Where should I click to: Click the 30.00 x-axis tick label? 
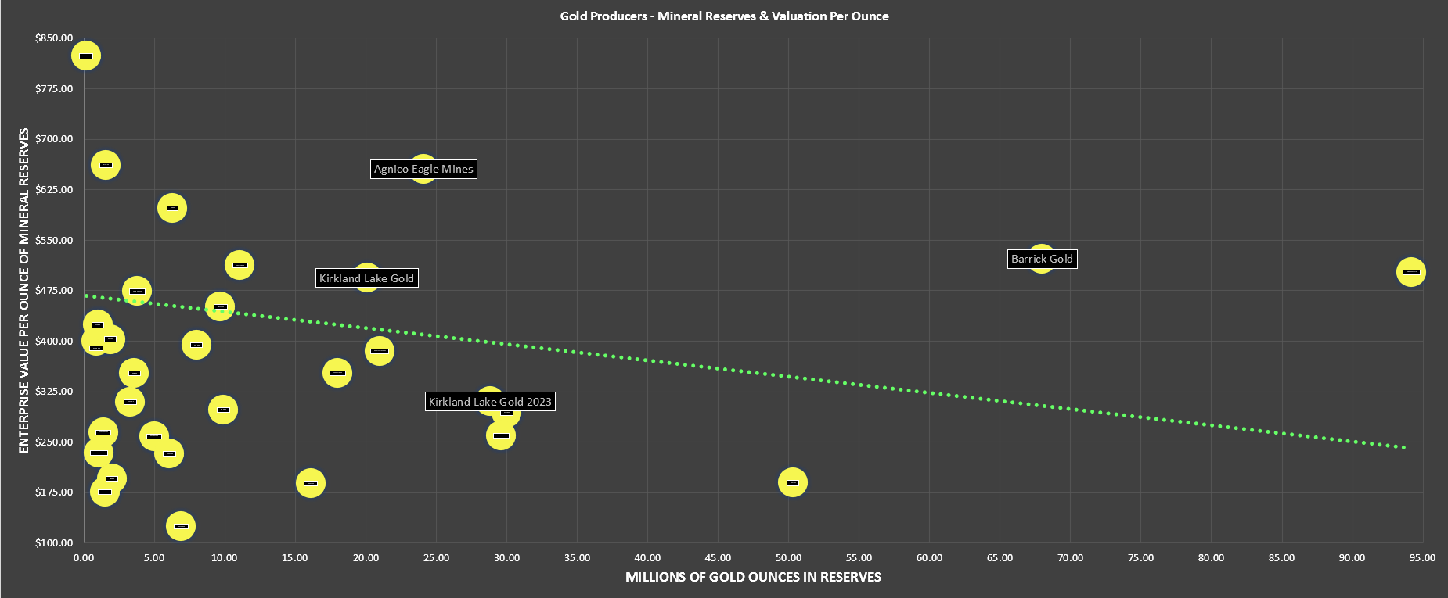[506, 558]
